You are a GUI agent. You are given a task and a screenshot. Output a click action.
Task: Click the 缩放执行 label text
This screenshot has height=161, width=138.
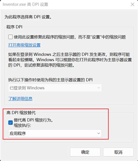[x=22, y=125]
